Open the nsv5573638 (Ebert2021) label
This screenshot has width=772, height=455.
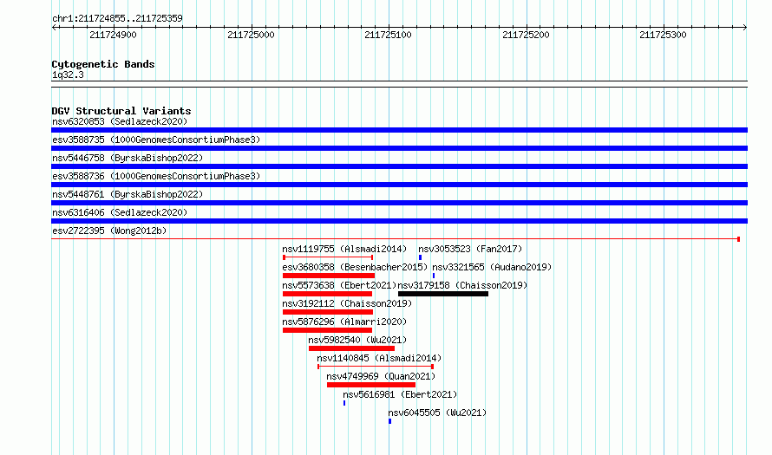[x=339, y=285]
